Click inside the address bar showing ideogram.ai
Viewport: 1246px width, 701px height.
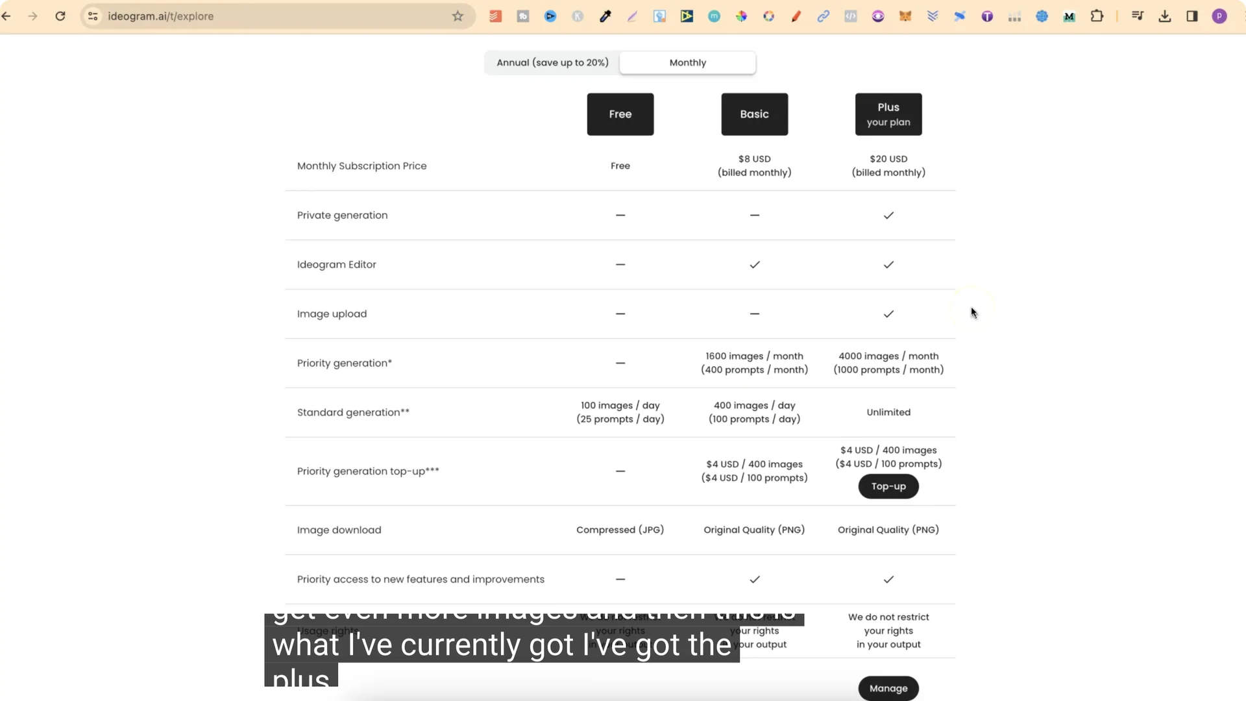coord(260,16)
